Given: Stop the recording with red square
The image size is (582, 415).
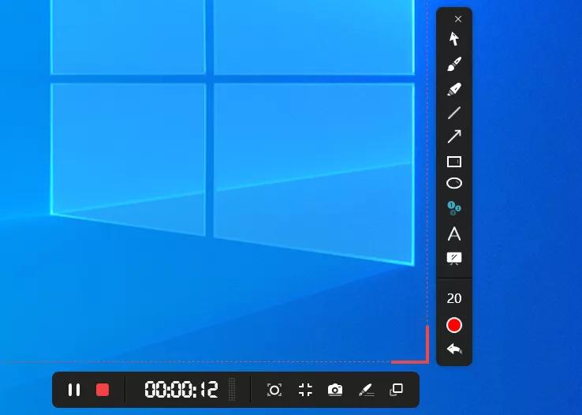Looking at the screenshot, I should [103, 390].
